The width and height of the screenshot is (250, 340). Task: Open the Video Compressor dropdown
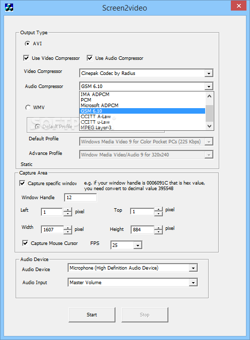coord(209,73)
